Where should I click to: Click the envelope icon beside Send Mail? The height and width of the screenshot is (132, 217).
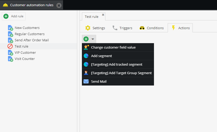86,81
